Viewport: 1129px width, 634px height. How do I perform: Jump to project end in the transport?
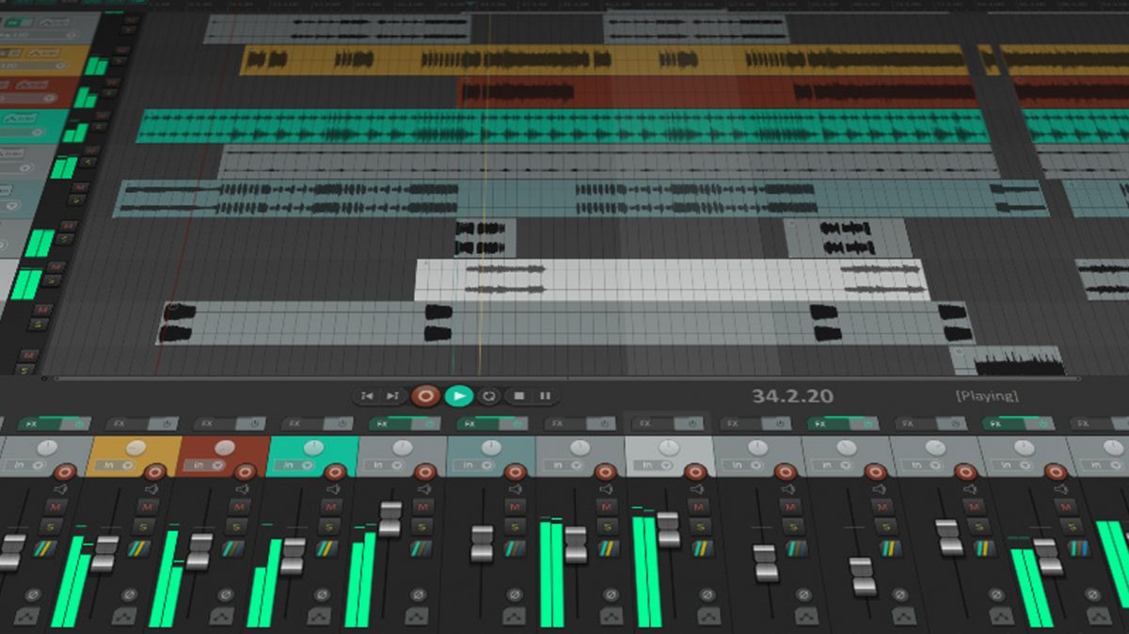pos(391,395)
